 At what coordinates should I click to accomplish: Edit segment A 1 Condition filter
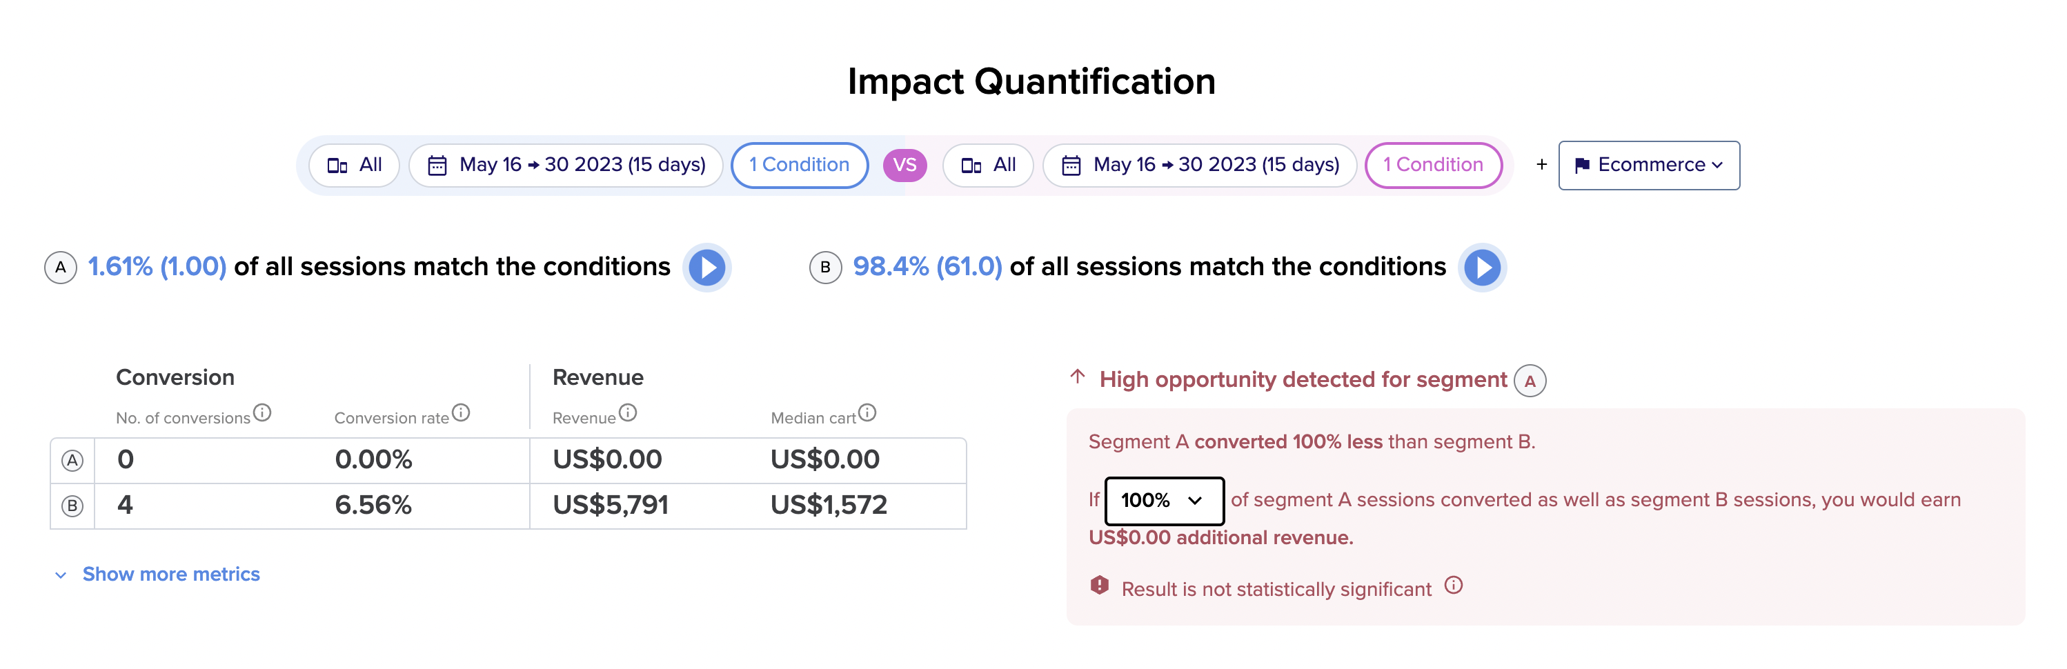click(799, 166)
